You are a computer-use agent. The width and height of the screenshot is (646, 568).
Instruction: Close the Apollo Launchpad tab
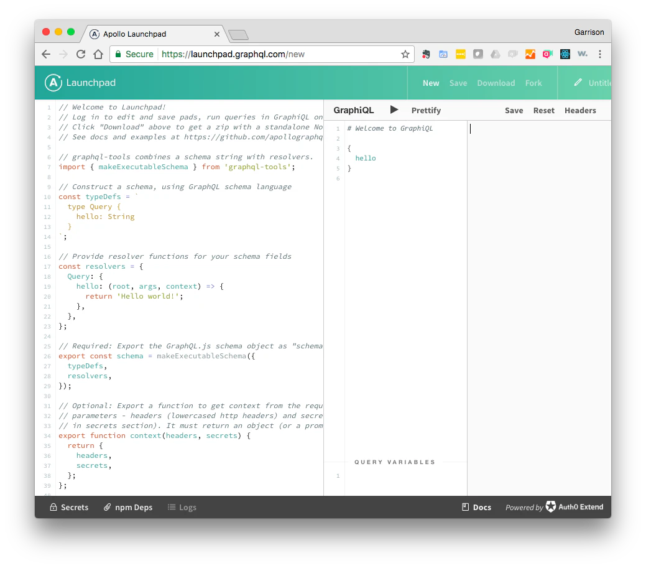click(217, 34)
